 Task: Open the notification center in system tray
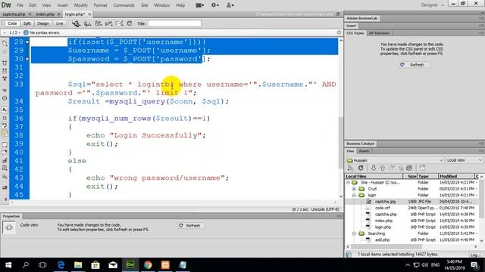point(475,265)
